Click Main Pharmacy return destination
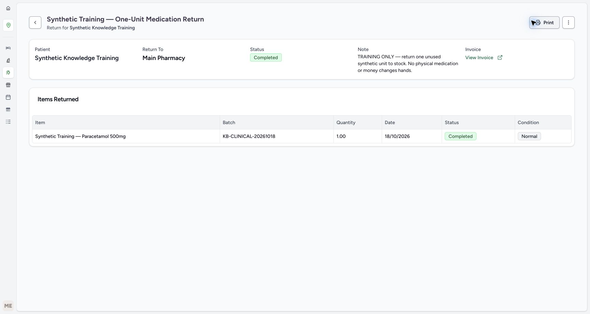Screen dimensions: 590x314 click(x=164, y=58)
